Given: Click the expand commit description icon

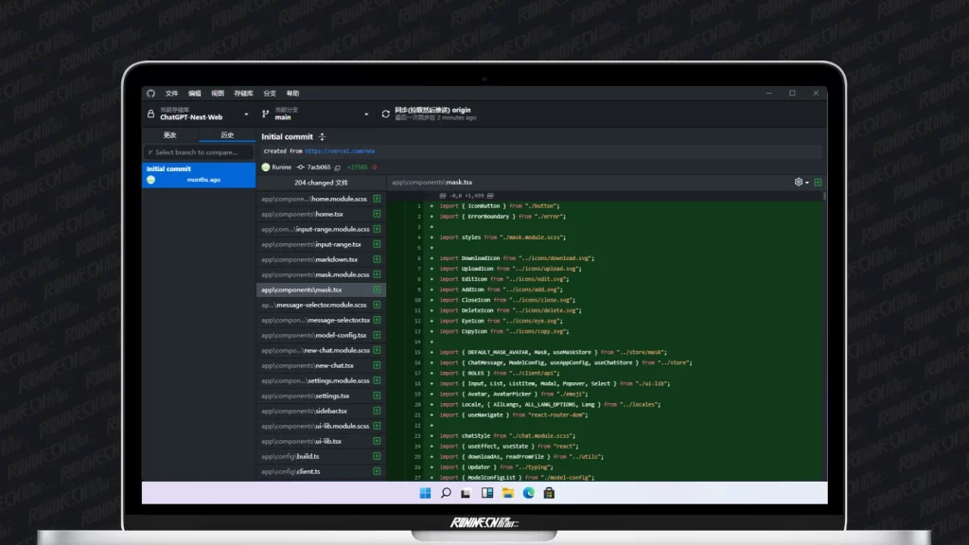Looking at the screenshot, I should point(322,137).
